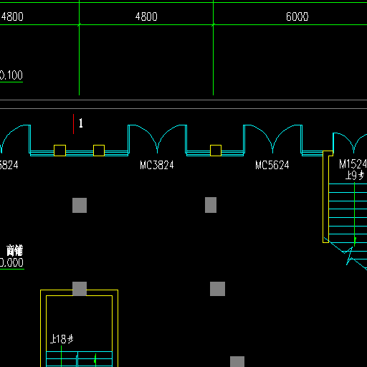Select the 6000 dimension text
The height and width of the screenshot is (367, 367).
[x=297, y=16]
